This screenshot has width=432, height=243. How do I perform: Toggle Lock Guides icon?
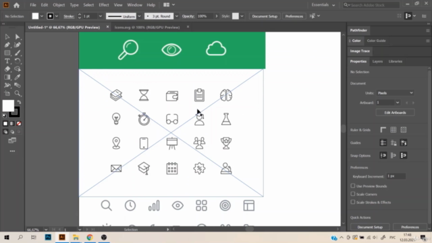(x=394, y=142)
